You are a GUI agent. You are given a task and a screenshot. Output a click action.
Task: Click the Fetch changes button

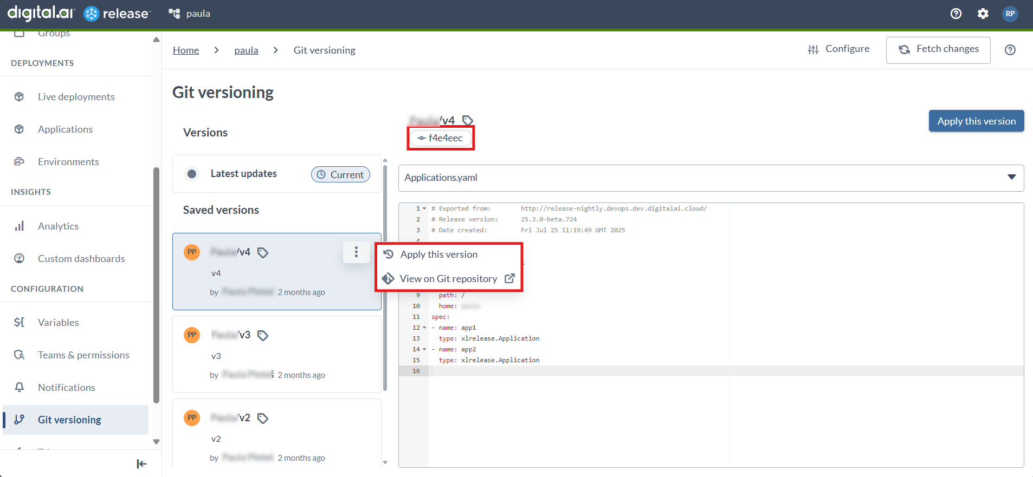point(938,50)
